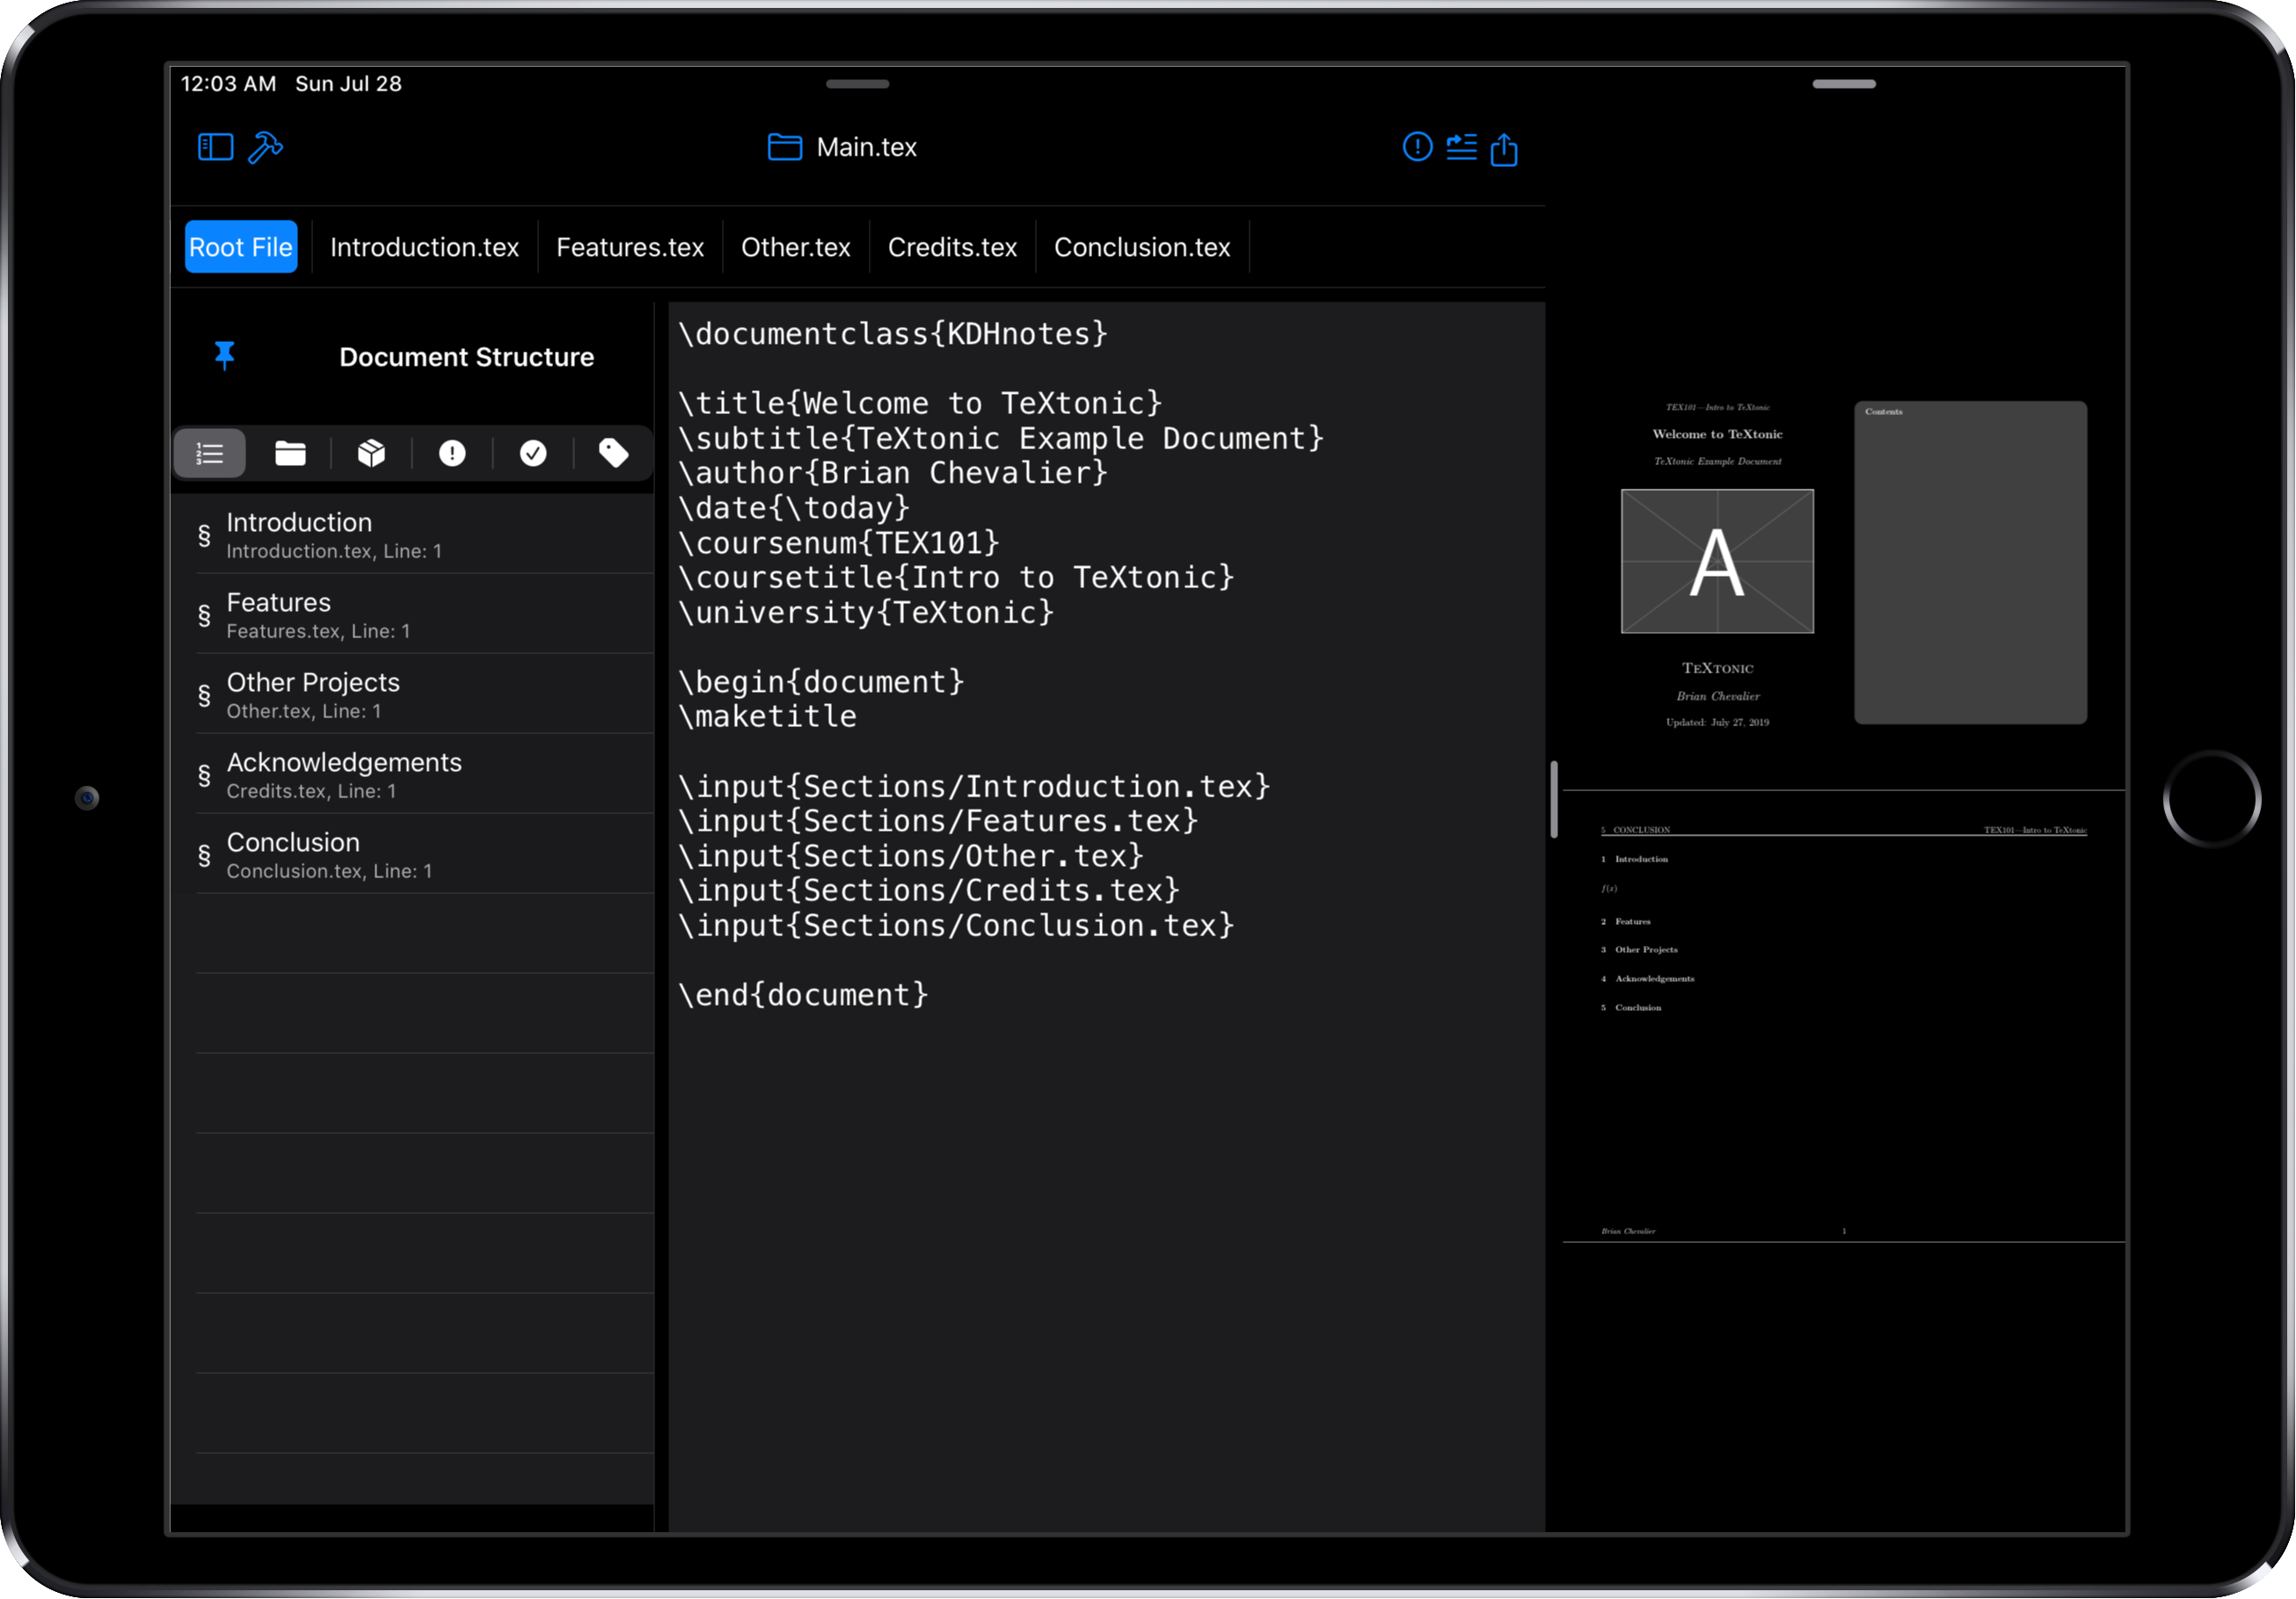Click Other Projects in PDF contents
2296x1599 pixels.
[x=1646, y=950]
